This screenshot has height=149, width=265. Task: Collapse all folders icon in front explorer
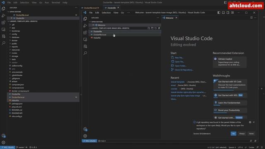pyautogui.click(x=159, y=28)
